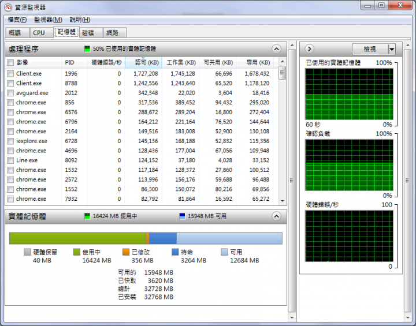Select chrome.exe row with PID 6796
This screenshot has height=326, width=416.
point(142,122)
